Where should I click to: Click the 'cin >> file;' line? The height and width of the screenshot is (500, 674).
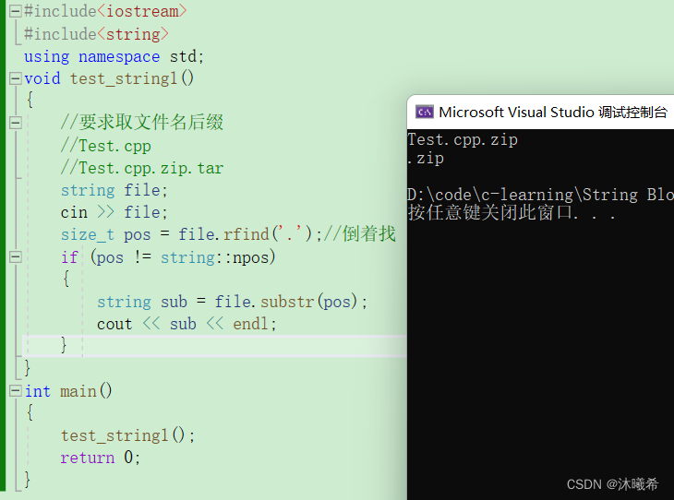pos(114,212)
